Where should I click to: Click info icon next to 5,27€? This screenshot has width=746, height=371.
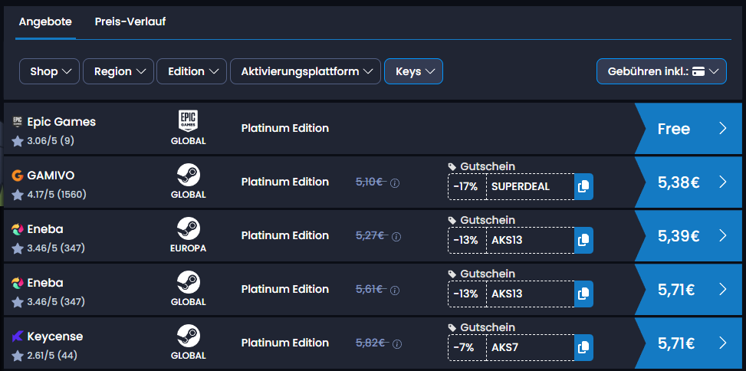point(396,237)
